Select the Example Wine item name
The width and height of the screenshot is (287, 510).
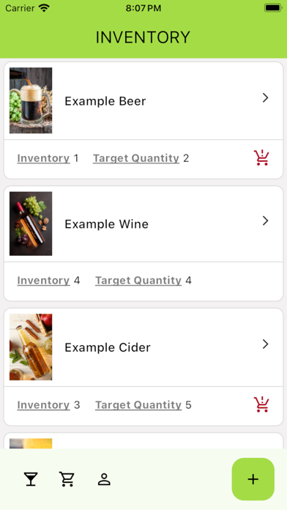[x=107, y=224]
